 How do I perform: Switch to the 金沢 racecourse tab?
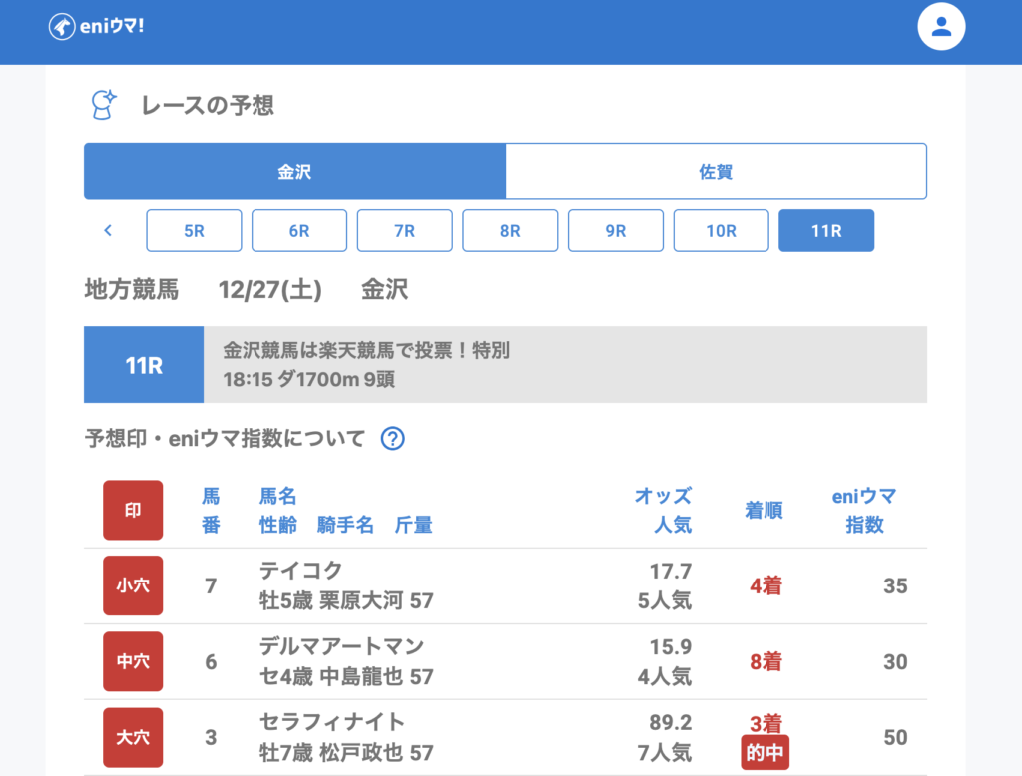pyautogui.click(x=294, y=172)
